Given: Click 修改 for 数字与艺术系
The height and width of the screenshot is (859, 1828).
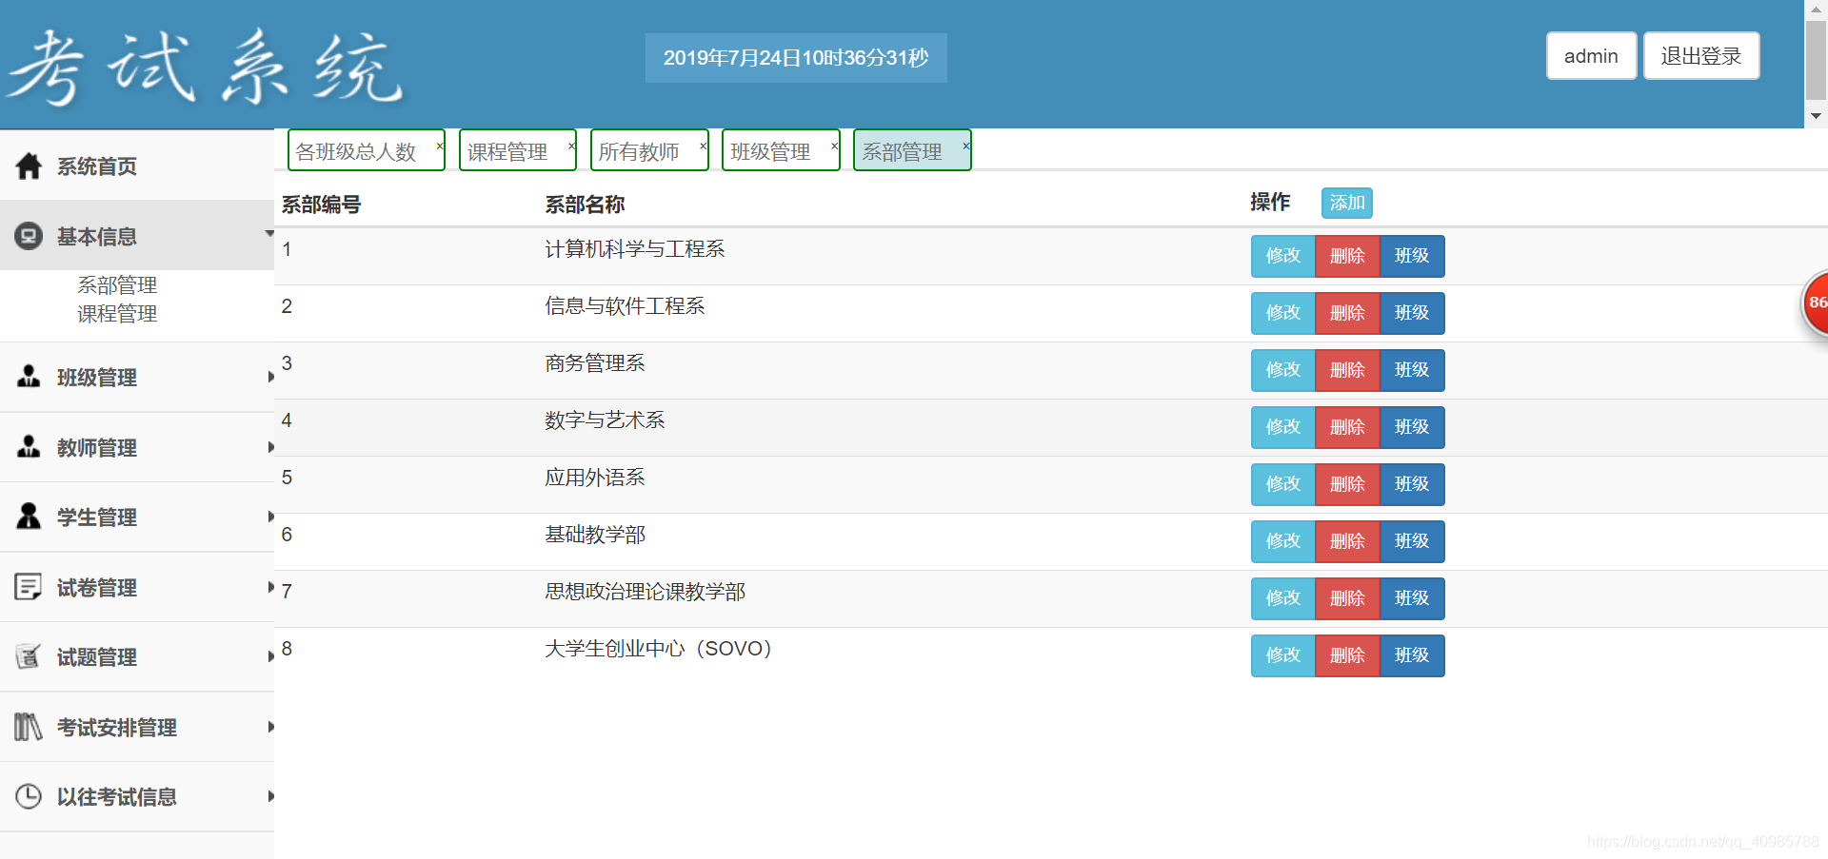Looking at the screenshot, I should pos(1282,427).
